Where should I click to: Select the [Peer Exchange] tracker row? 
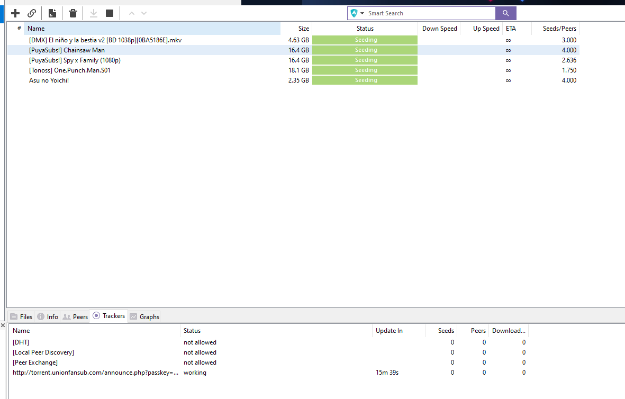[269, 362]
